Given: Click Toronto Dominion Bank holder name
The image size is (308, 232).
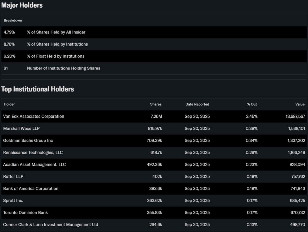Looking at the screenshot, I should pyautogui.click(x=25, y=213).
